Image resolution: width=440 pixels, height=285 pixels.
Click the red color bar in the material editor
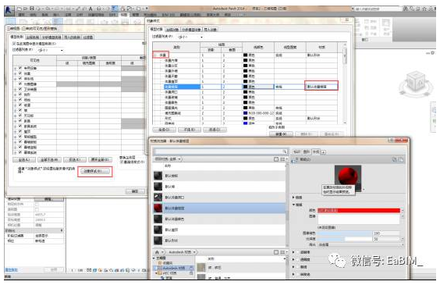(x=359, y=210)
